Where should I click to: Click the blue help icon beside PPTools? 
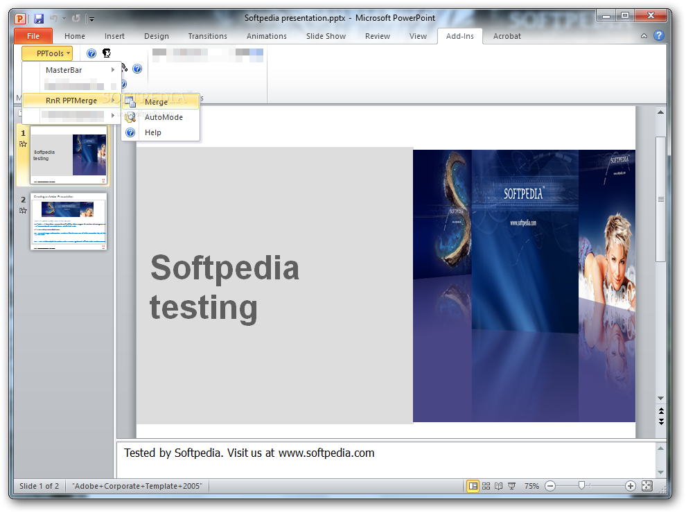[91, 53]
